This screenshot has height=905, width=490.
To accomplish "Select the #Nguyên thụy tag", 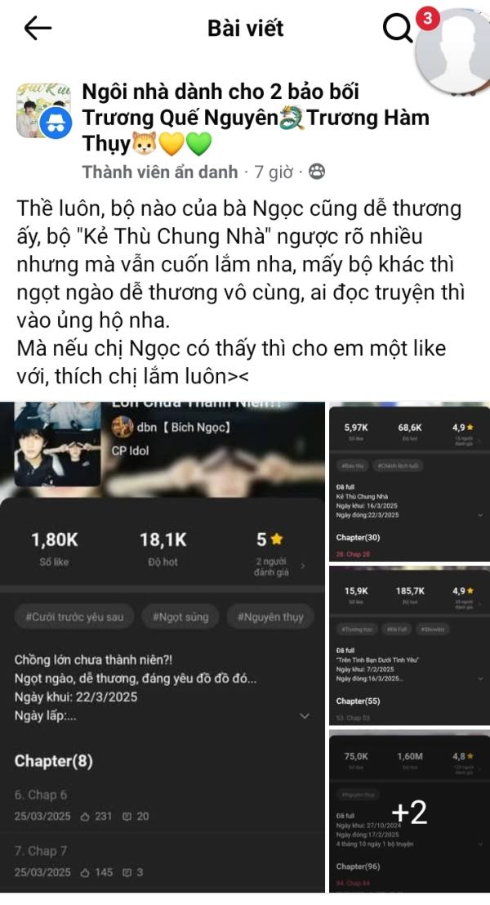I will 270,617.
